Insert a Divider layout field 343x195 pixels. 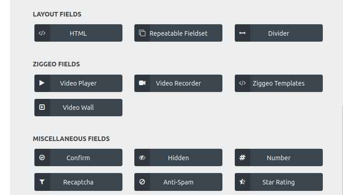(x=279, y=33)
